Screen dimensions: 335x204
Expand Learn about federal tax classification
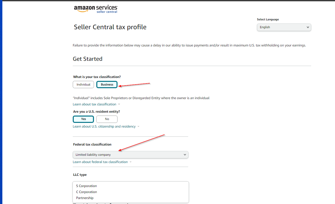100,162
